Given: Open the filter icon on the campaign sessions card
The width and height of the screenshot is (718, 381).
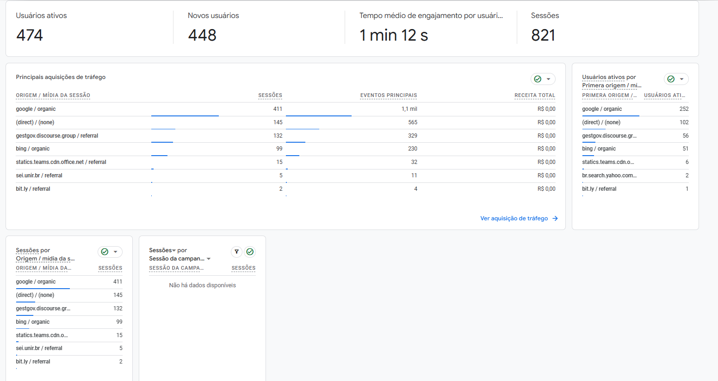Looking at the screenshot, I should [236, 252].
